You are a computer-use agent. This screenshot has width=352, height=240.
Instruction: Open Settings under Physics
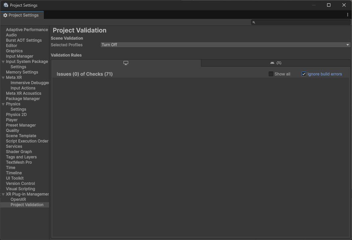click(18, 109)
